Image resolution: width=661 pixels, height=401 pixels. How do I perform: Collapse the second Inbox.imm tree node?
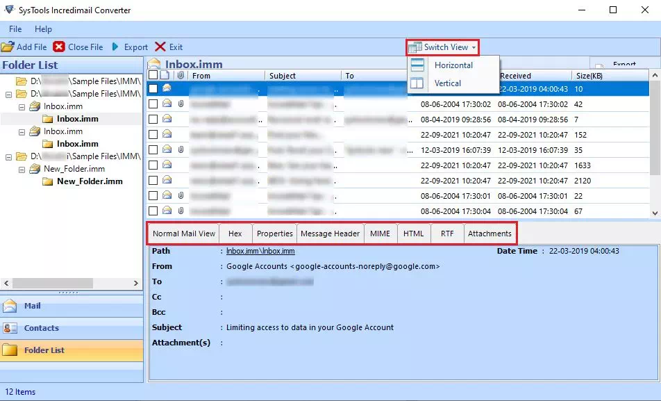[22, 132]
